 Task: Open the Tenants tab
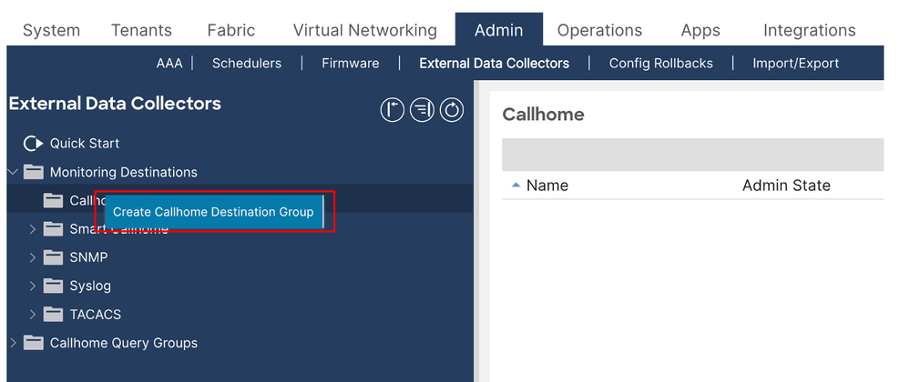pyautogui.click(x=141, y=30)
